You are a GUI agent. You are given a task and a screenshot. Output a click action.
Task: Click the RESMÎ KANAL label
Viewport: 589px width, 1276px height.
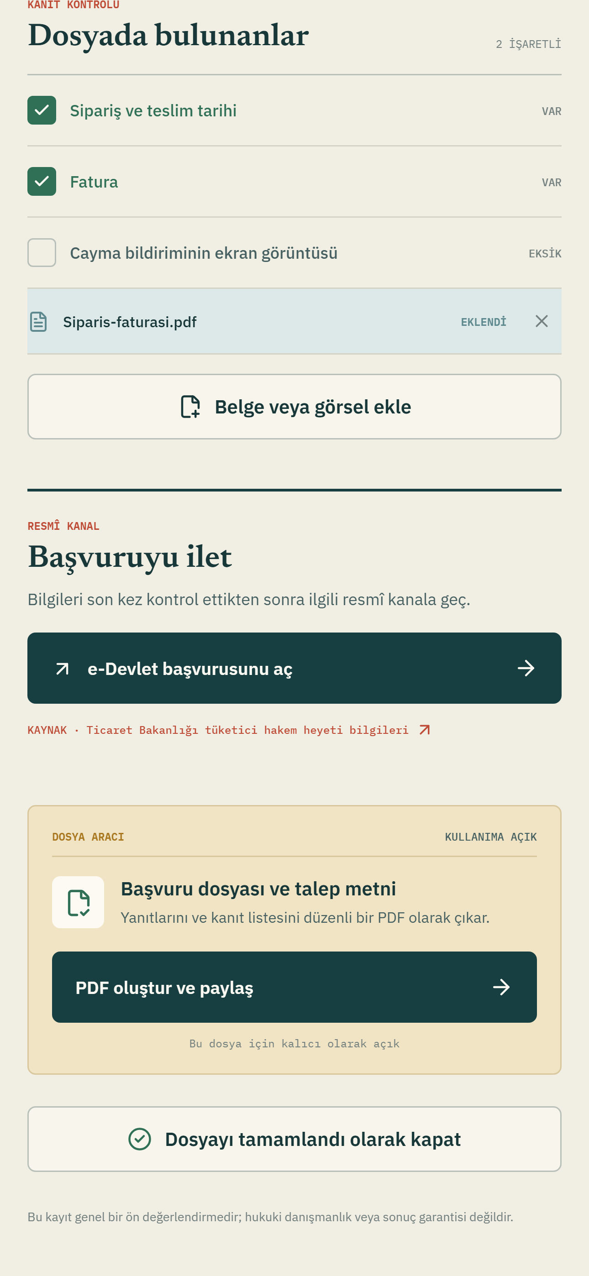point(63,526)
